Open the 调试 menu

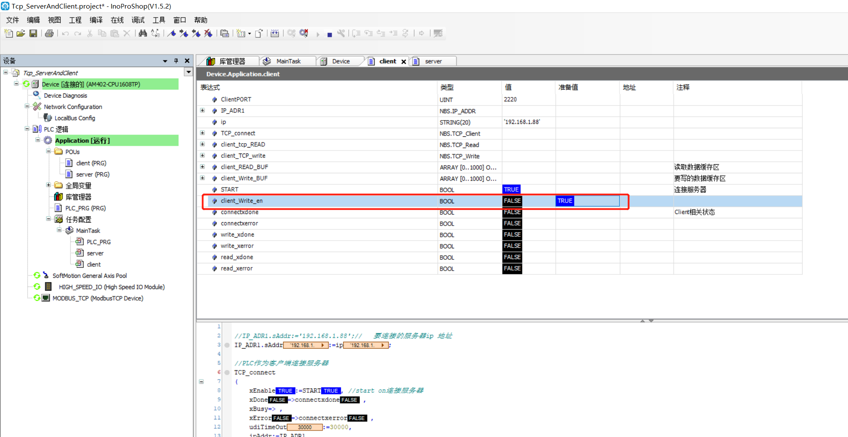(138, 20)
